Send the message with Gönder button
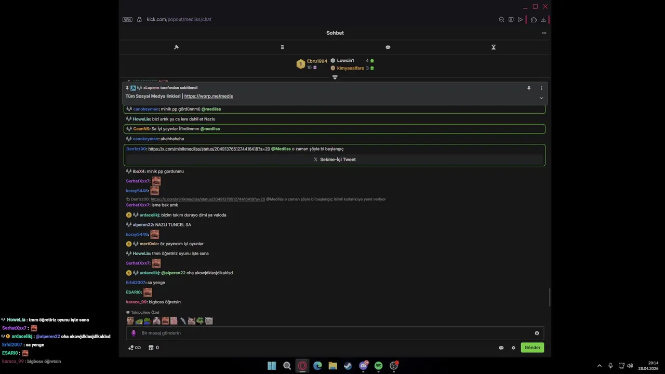Viewport: 665px width, 374px height. coord(533,348)
